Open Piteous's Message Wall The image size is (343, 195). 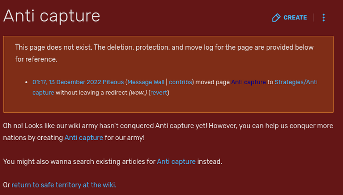[146, 82]
